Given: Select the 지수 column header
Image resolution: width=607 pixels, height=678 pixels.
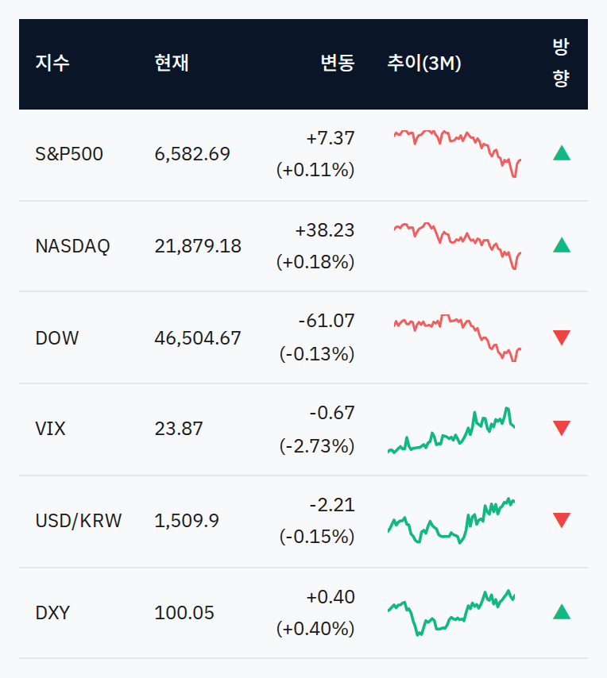Looking at the screenshot, I should tap(52, 64).
